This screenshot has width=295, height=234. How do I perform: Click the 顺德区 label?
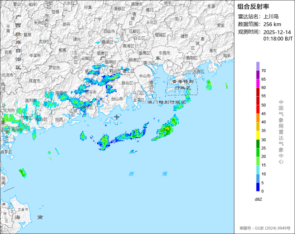point(134,60)
